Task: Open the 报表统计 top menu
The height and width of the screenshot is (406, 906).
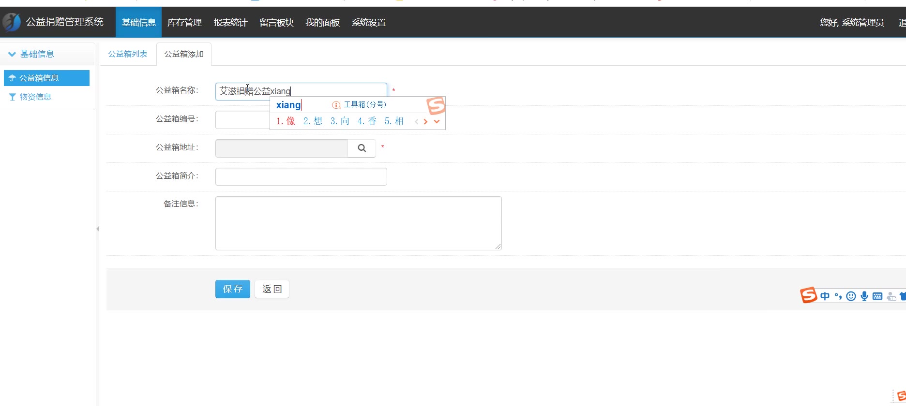Action: (x=230, y=22)
